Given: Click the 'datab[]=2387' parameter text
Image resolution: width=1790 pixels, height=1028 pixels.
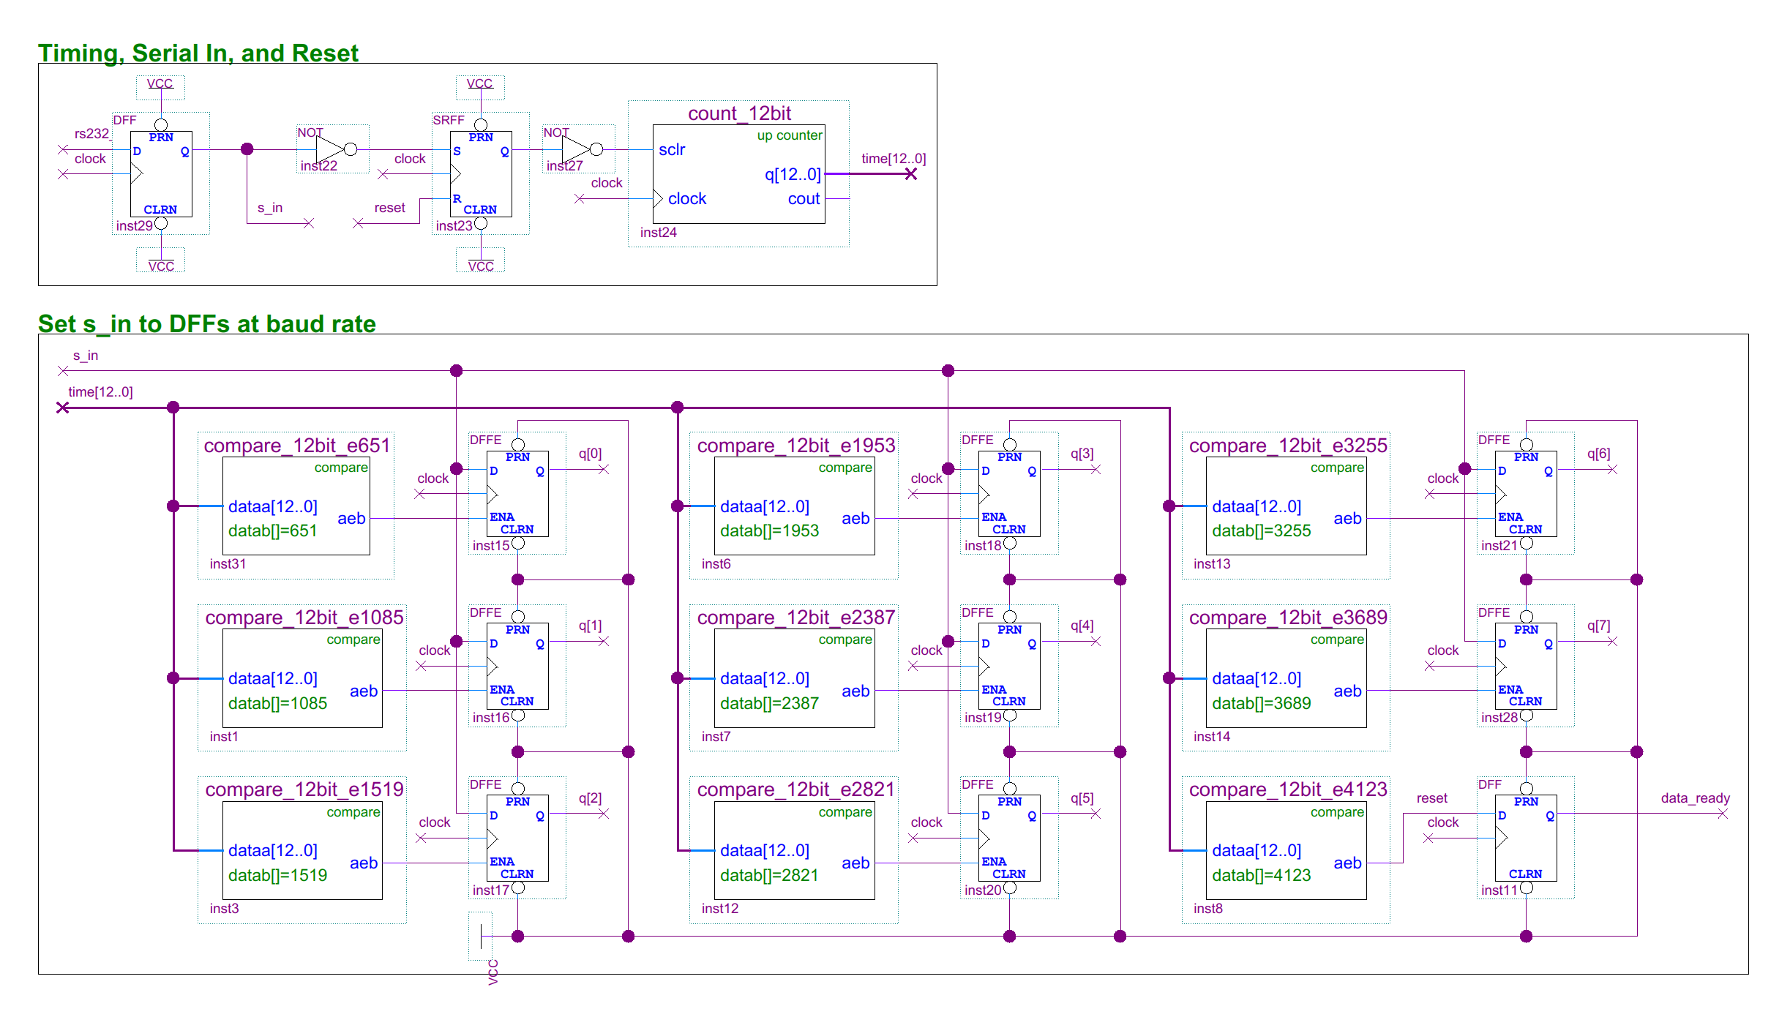Looking at the screenshot, I should [769, 703].
